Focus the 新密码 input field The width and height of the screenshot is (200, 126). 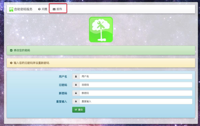(136, 93)
